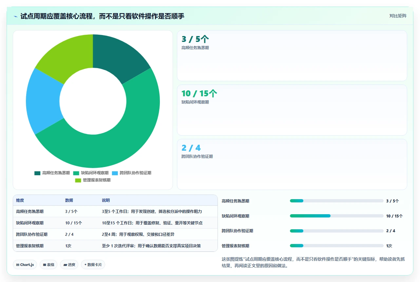Click the 跨团队协作验证期 progress bar
Screen dimensions: 420x282
pos(336,231)
